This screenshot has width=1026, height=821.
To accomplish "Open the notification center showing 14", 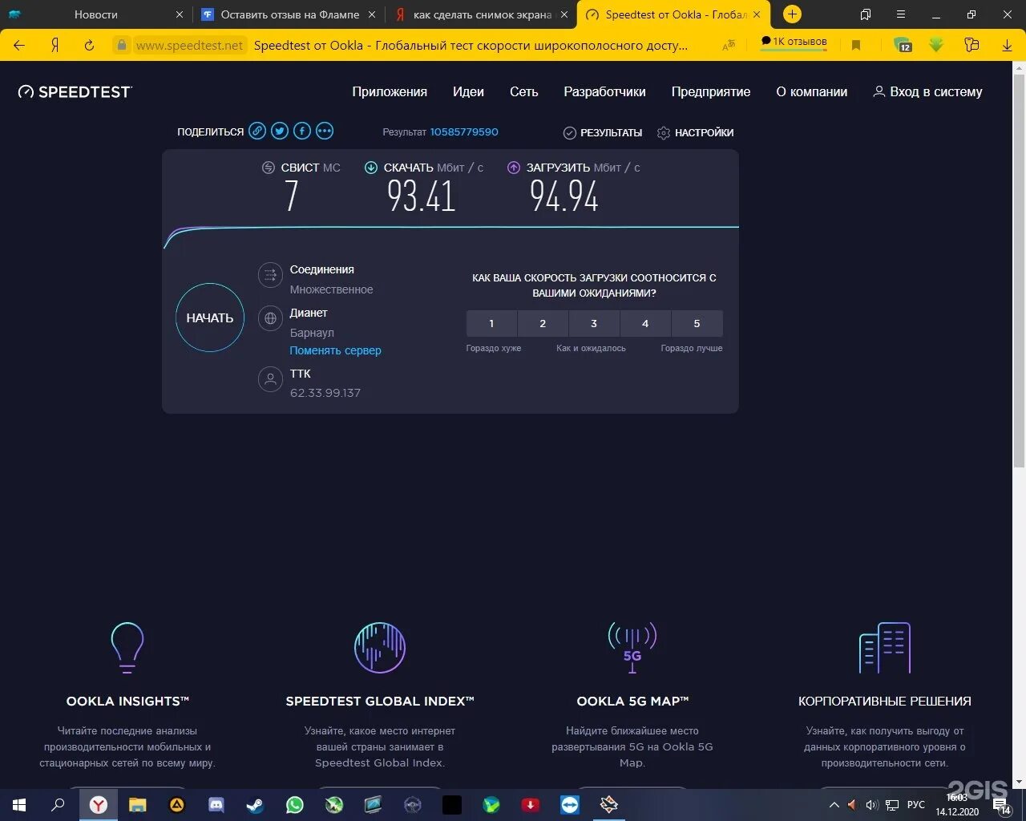I will coord(1002,806).
